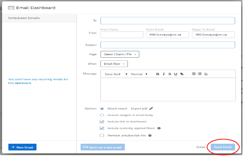This screenshot has width=243, height=156.
Task: Uncheck Include link to dashboard
Action: click(x=102, y=121)
